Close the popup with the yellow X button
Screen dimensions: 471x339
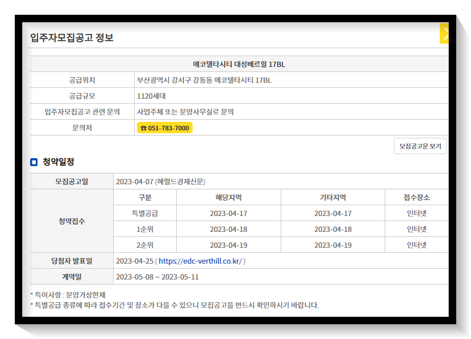point(444,33)
